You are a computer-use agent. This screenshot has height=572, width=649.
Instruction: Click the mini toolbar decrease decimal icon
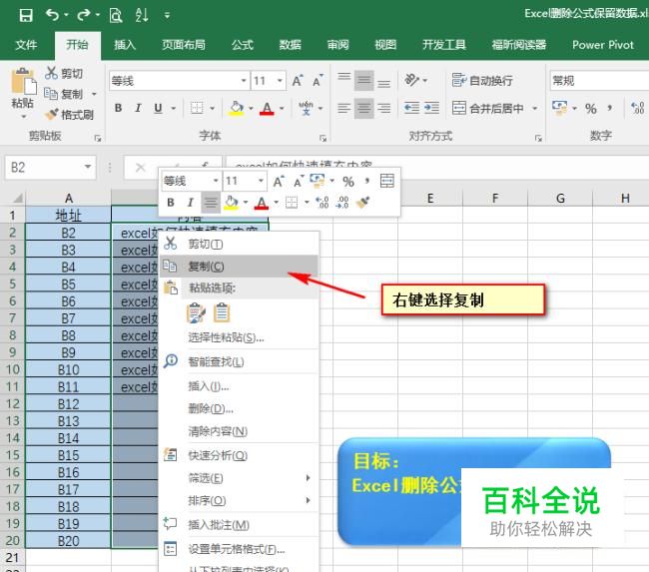[x=342, y=203]
